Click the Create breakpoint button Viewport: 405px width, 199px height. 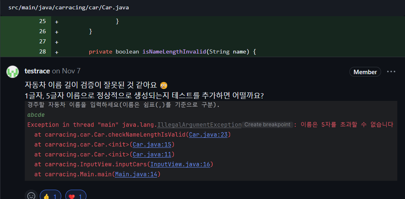[267, 125]
